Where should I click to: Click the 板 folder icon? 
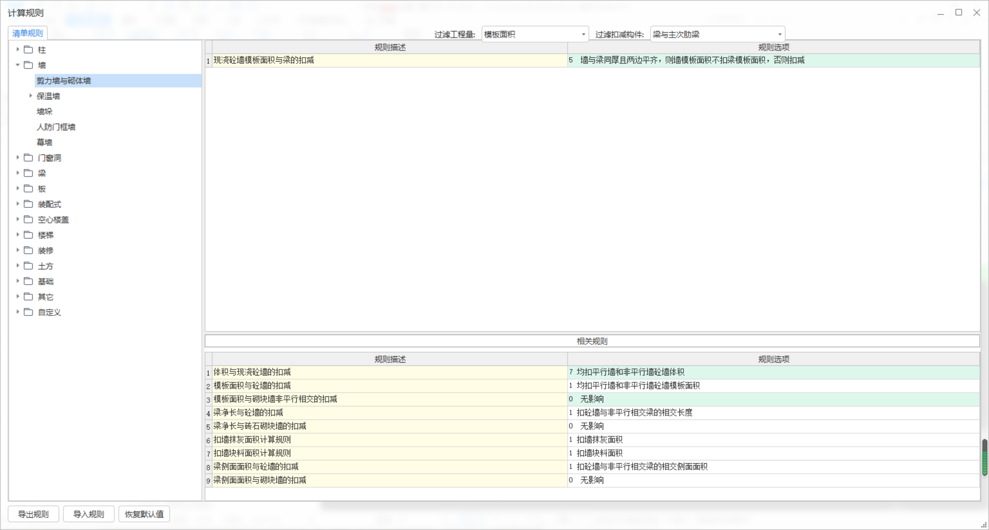click(28, 188)
